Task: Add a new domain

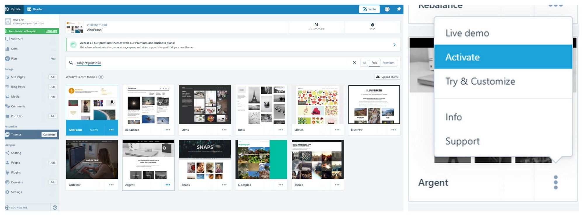Action: [53, 182]
